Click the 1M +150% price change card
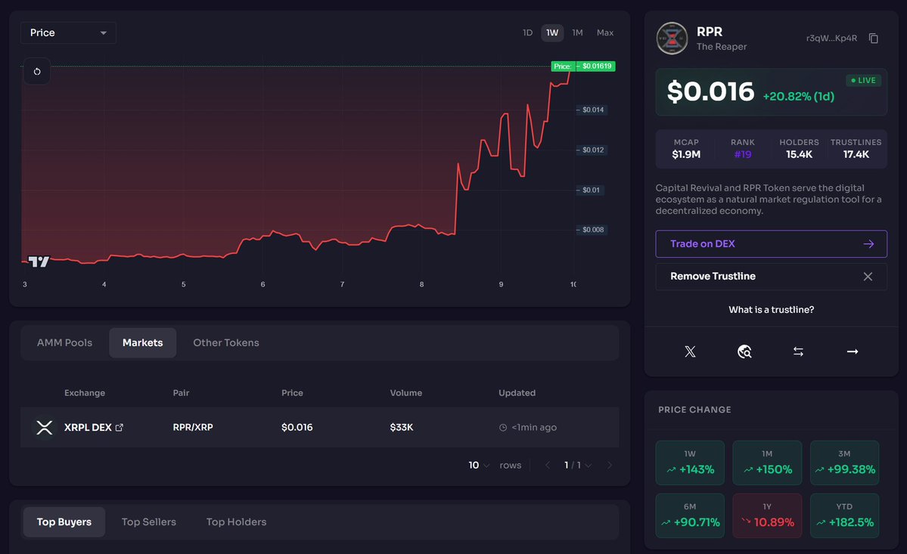This screenshot has height=554, width=907. pyautogui.click(x=767, y=463)
